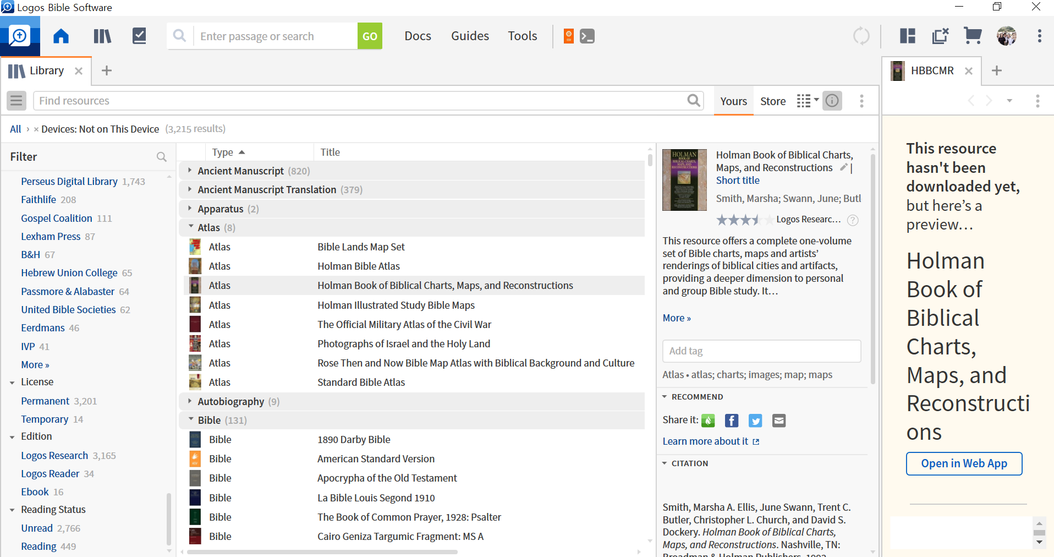The image size is (1054, 557).
Task: Open the view mode dropdown
Action: tap(808, 101)
